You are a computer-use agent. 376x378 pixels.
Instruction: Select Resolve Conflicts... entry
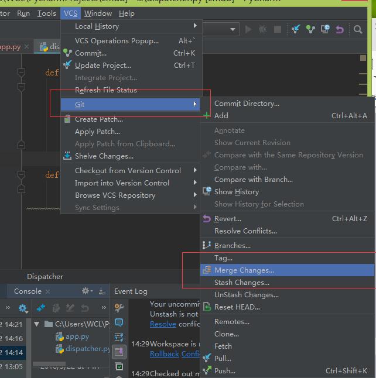point(287,231)
